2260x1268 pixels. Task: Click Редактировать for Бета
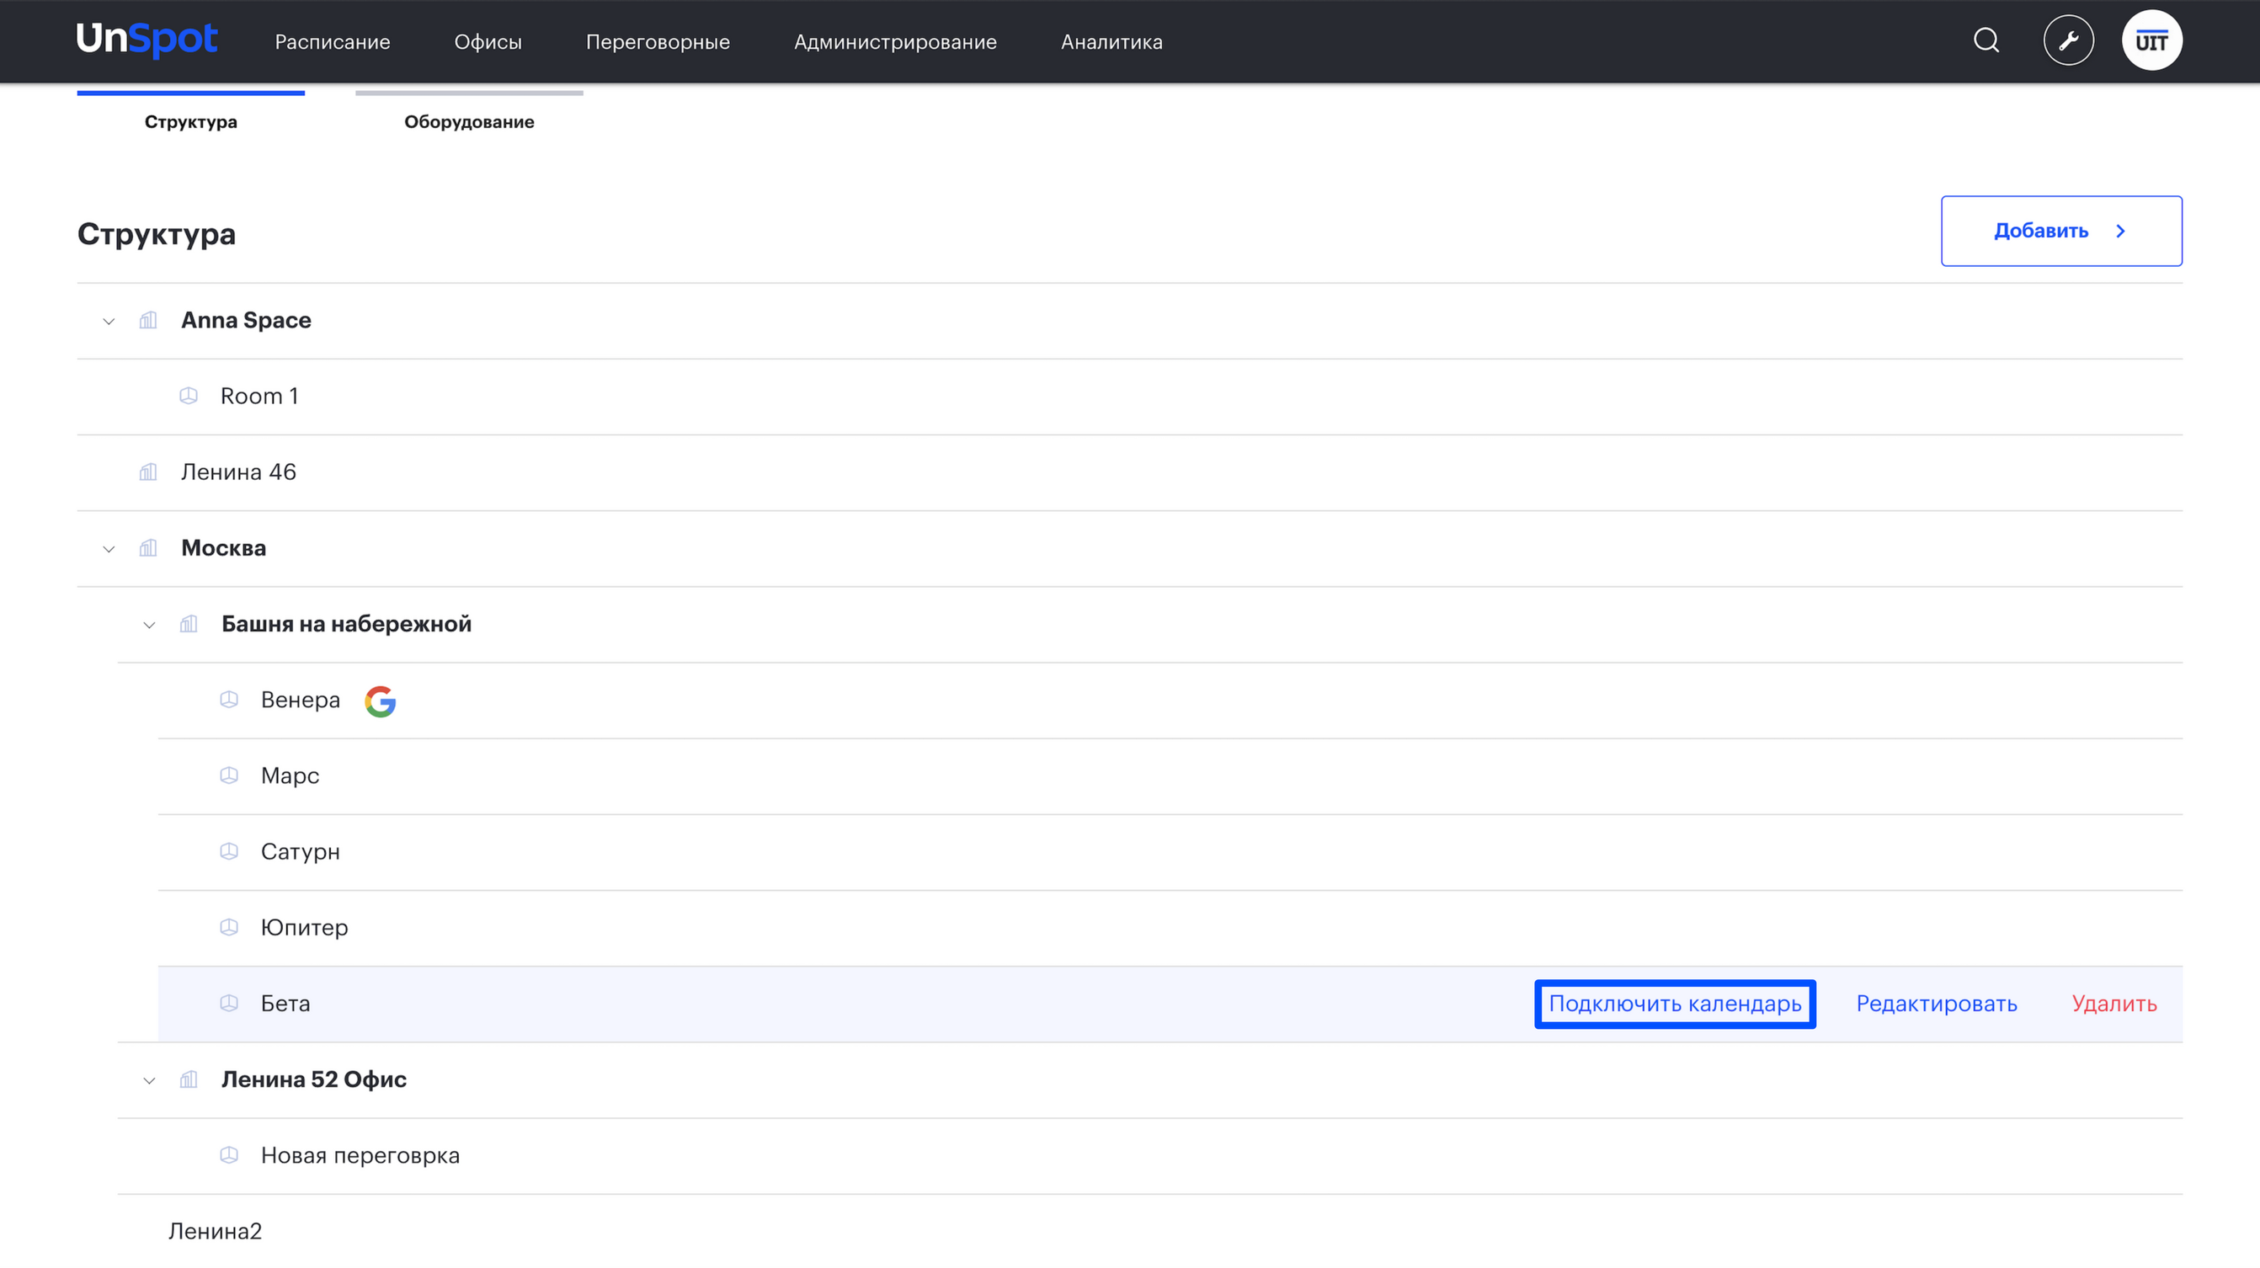point(1937,1004)
